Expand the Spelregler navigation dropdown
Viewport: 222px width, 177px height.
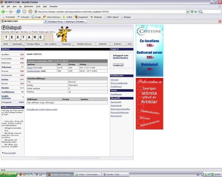click(x=17, y=44)
